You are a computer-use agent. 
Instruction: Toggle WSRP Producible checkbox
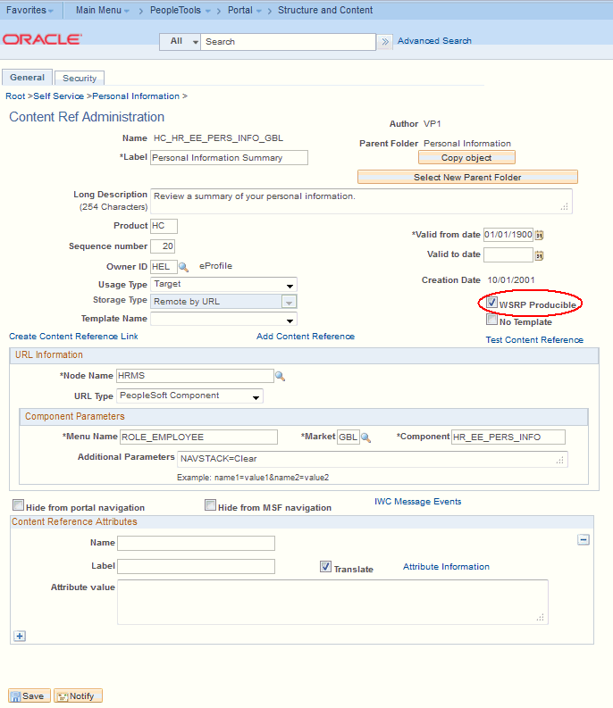491,303
